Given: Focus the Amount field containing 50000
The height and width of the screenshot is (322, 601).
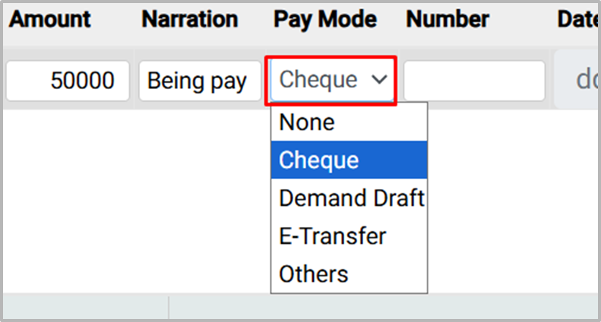Looking at the screenshot, I should 68,80.
